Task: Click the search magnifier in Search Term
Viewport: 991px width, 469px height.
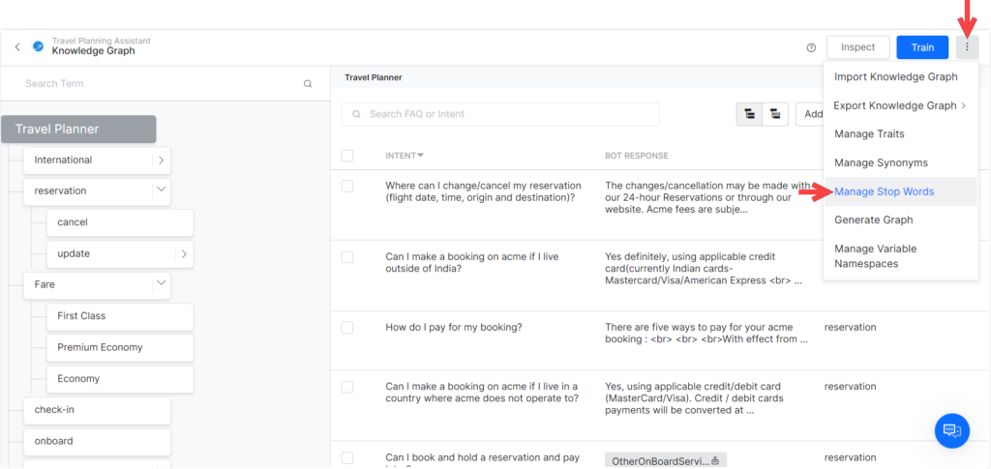Action: tap(308, 84)
